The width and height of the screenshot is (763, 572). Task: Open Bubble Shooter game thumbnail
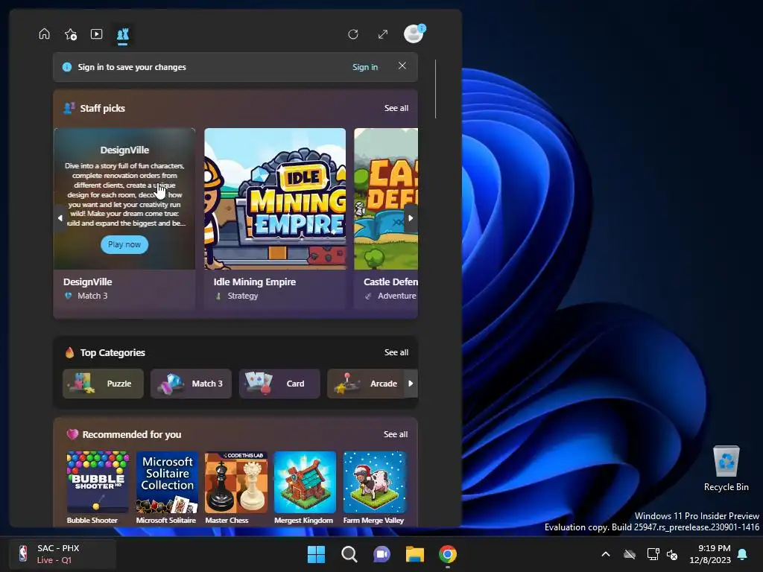coord(98,482)
